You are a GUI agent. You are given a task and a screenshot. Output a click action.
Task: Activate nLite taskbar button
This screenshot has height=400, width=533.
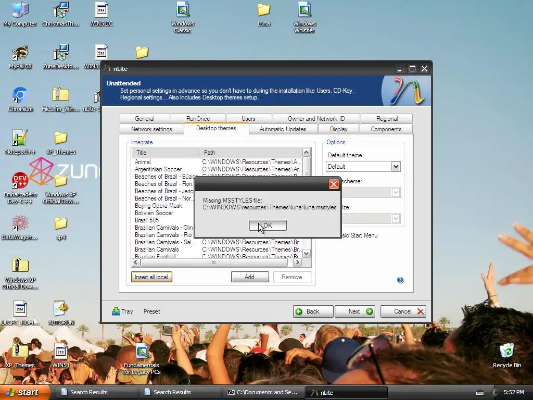(x=346, y=392)
